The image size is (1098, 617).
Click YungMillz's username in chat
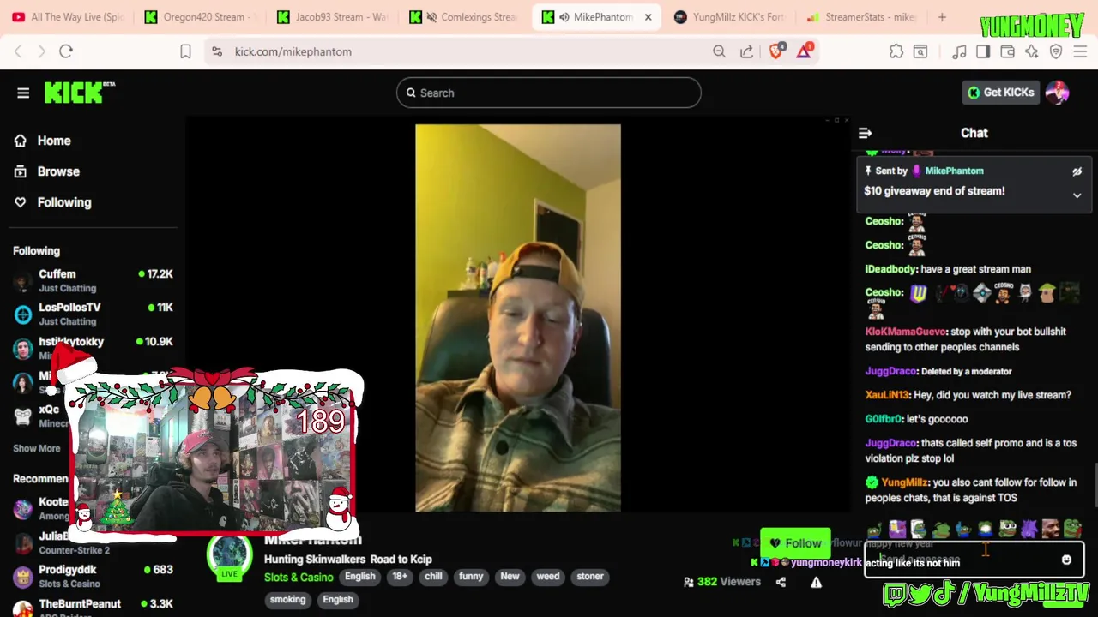pyautogui.click(x=904, y=482)
